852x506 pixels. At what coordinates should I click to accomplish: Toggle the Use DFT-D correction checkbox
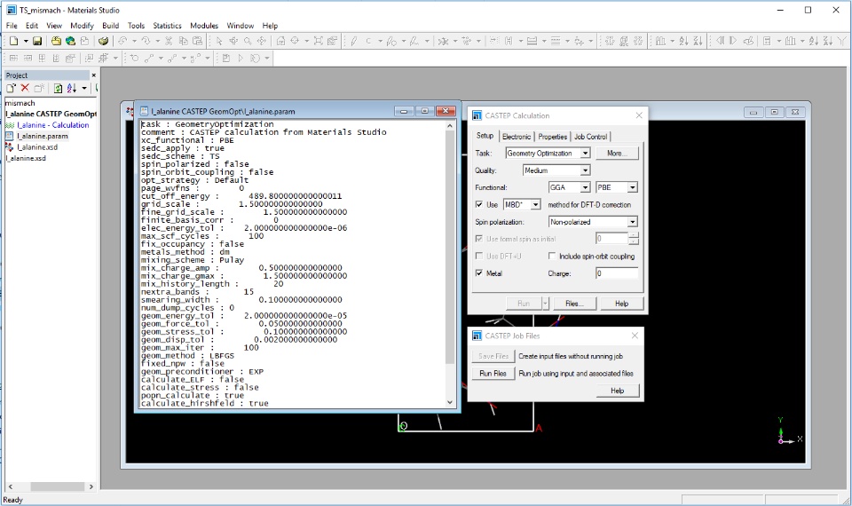pos(478,204)
